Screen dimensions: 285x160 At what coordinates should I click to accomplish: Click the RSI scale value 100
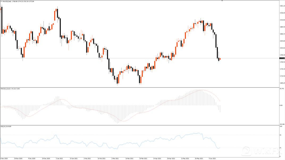point(281,126)
